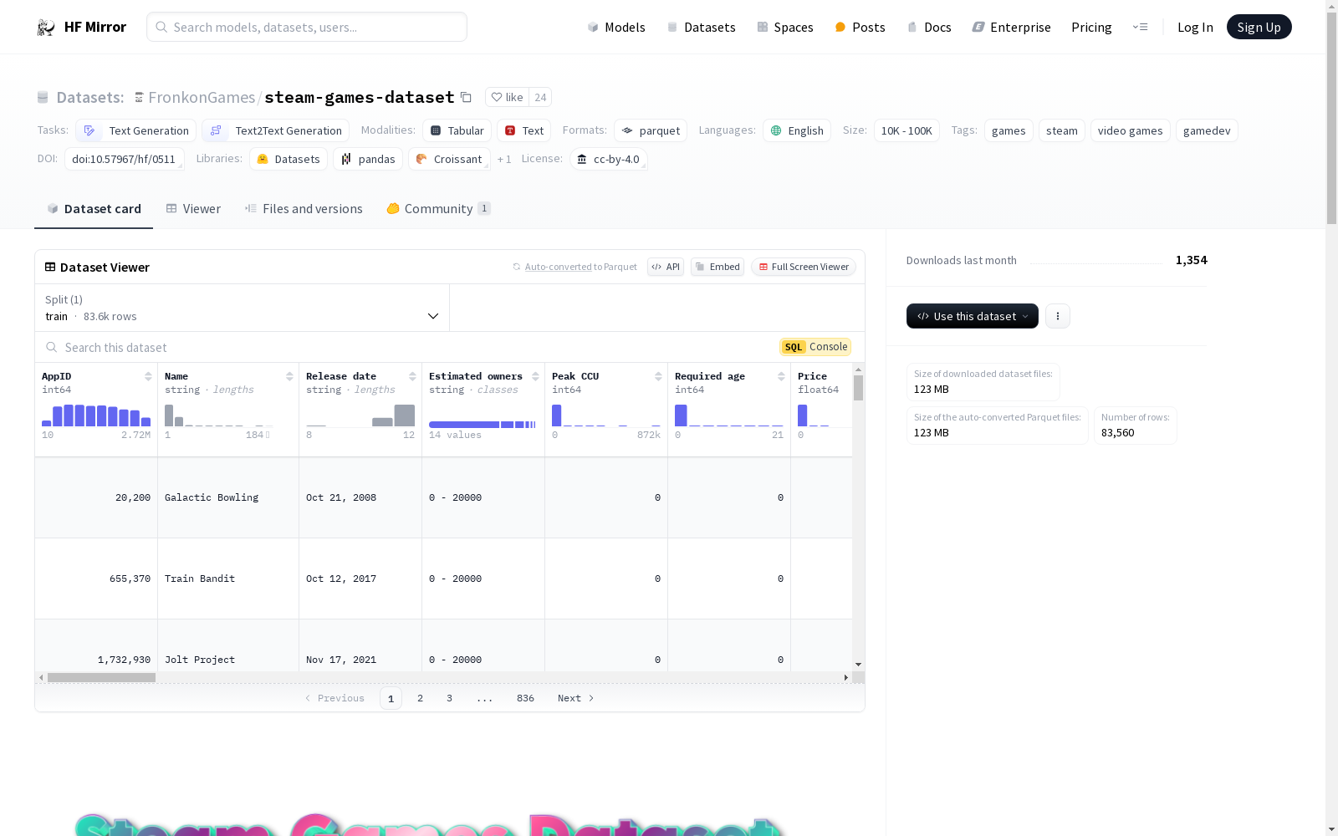
Task: Switch to the Dataset card tab
Action: pos(94,209)
